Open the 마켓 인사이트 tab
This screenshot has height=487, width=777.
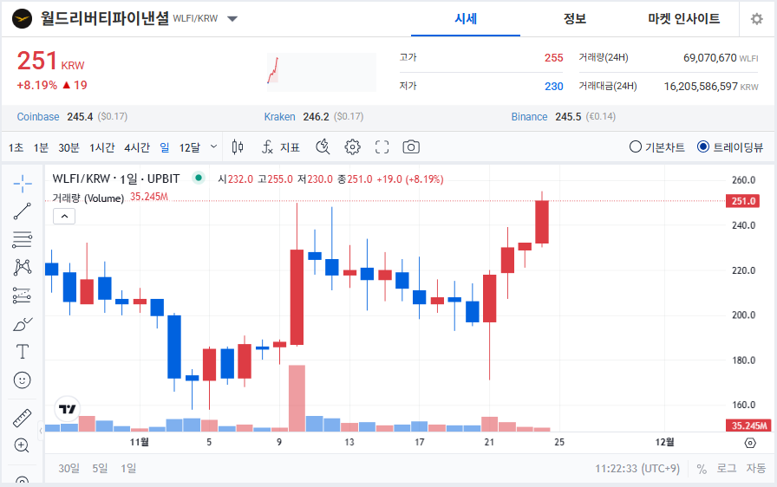click(684, 19)
